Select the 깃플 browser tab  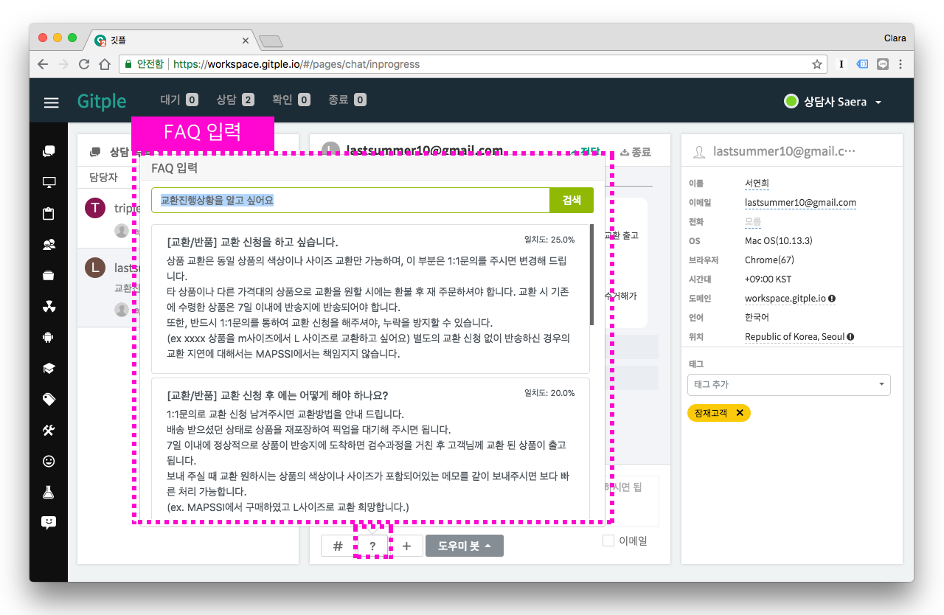171,41
